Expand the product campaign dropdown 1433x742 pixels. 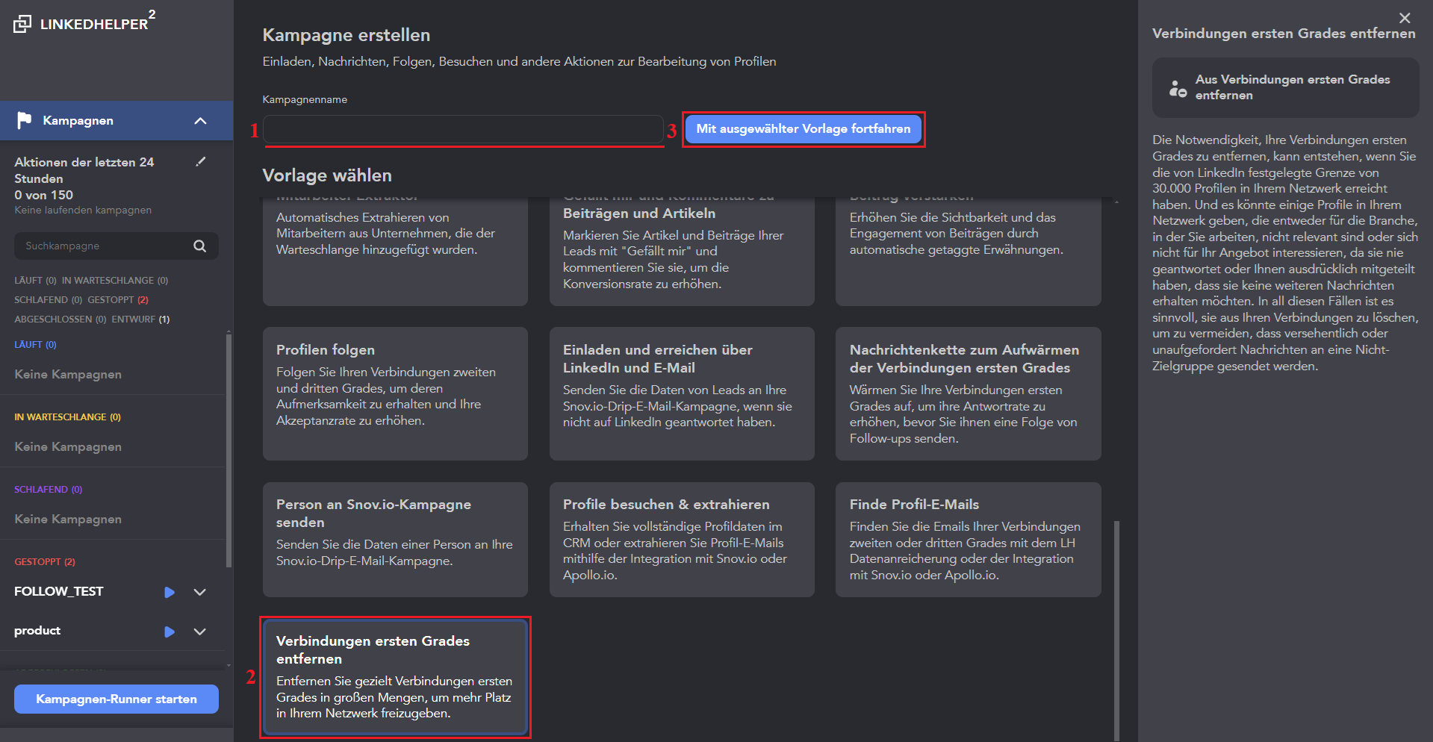coord(199,632)
